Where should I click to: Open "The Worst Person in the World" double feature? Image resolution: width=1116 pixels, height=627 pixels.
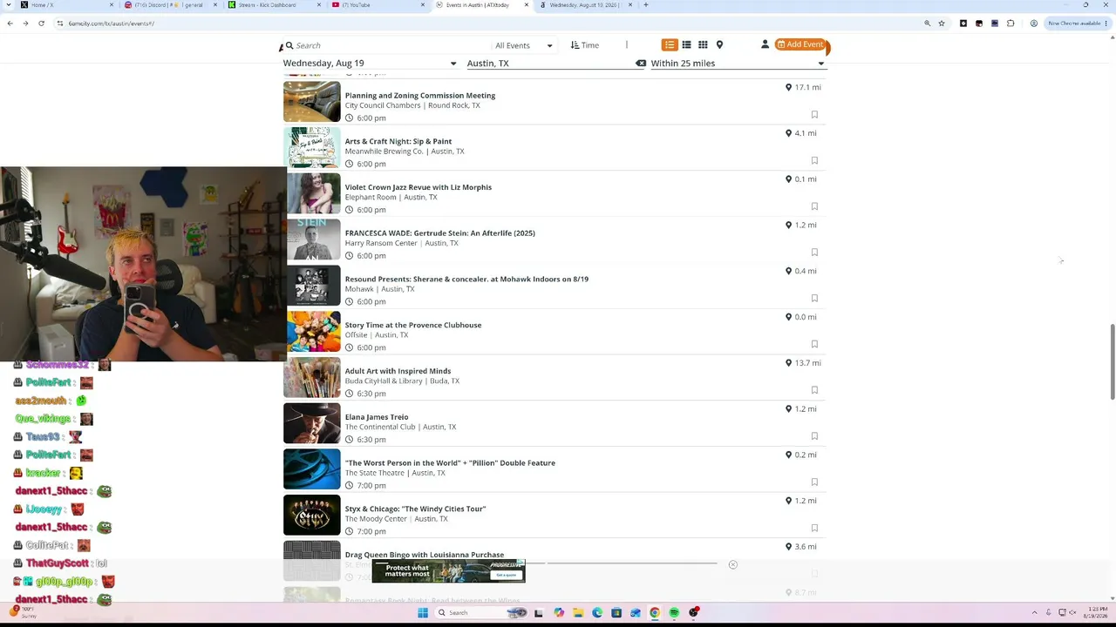pyautogui.click(x=450, y=463)
